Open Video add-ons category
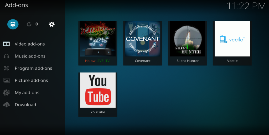The image size is (269, 135). pyautogui.click(x=30, y=44)
